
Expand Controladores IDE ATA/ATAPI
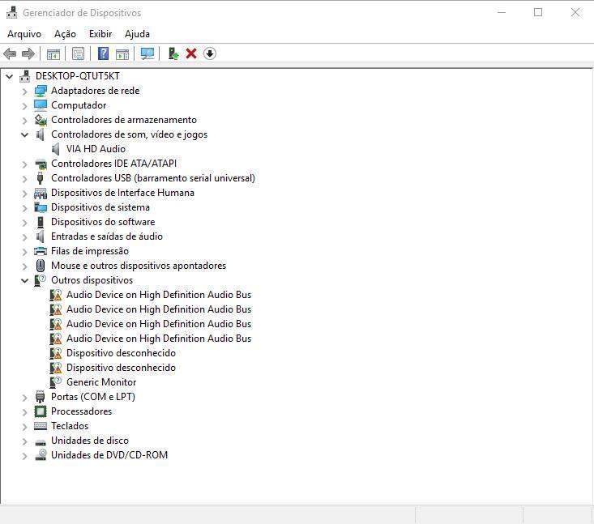coord(24,164)
